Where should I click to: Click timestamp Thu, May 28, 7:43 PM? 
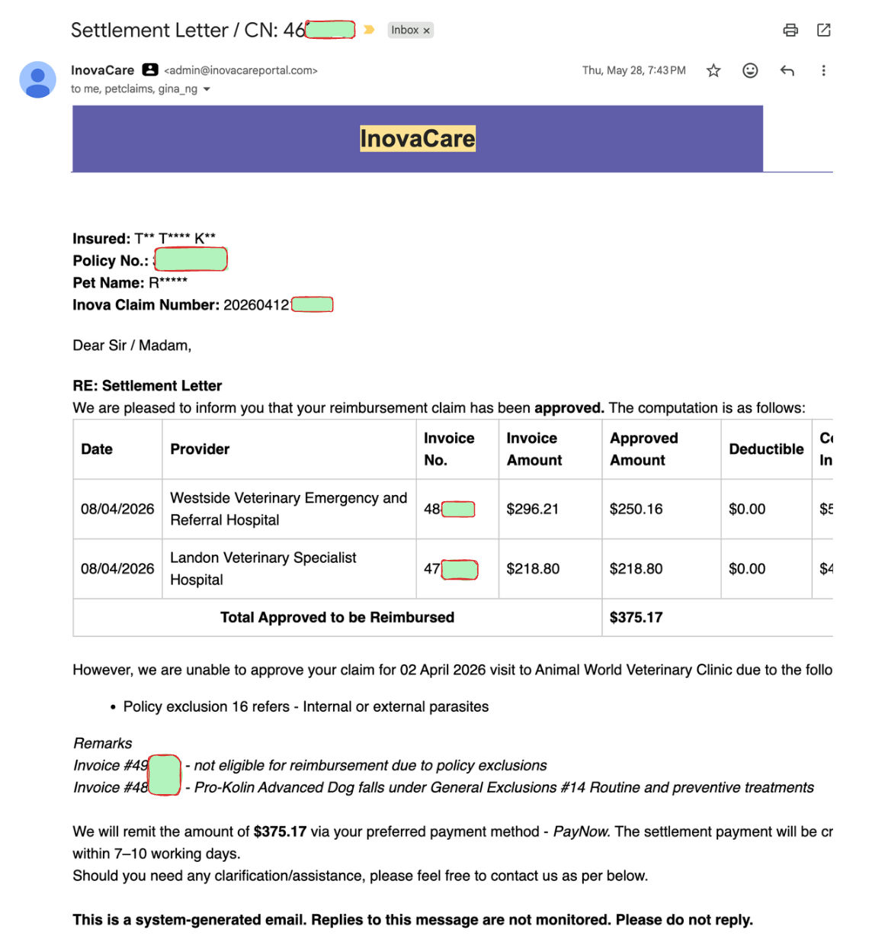pyautogui.click(x=634, y=70)
